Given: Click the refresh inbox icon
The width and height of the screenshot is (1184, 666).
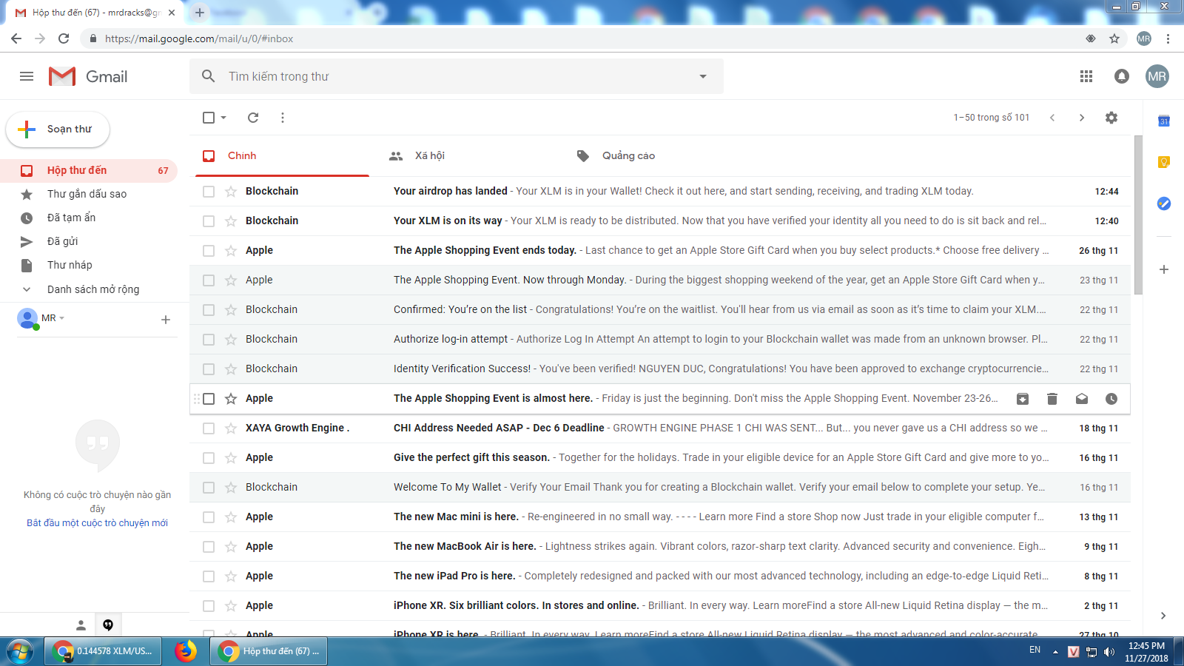Looking at the screenshot, I should (253, 118).
